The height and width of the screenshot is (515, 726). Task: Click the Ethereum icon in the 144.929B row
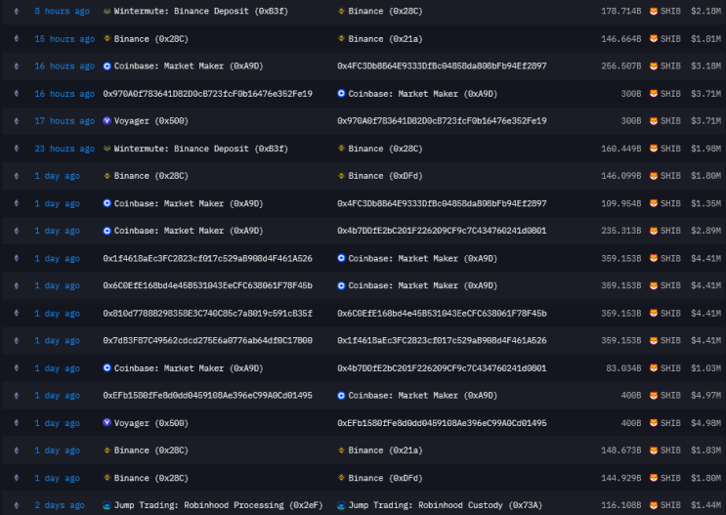coord(17,478)
